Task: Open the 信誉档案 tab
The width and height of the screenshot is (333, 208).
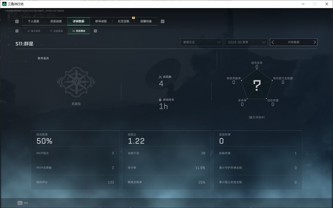Action: coord(146,21)
